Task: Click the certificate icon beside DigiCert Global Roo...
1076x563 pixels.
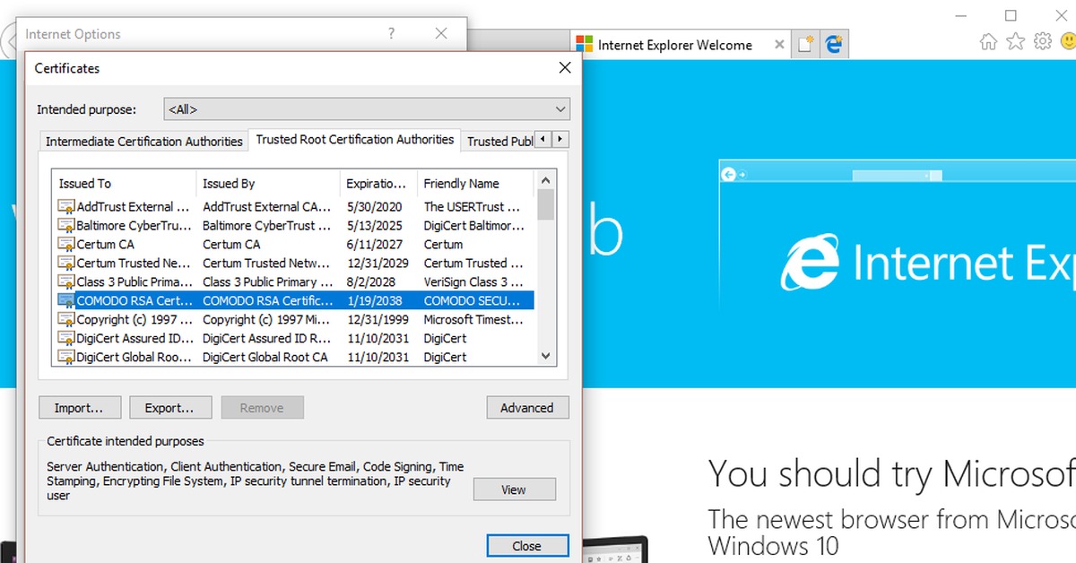Action: (66, 357)
